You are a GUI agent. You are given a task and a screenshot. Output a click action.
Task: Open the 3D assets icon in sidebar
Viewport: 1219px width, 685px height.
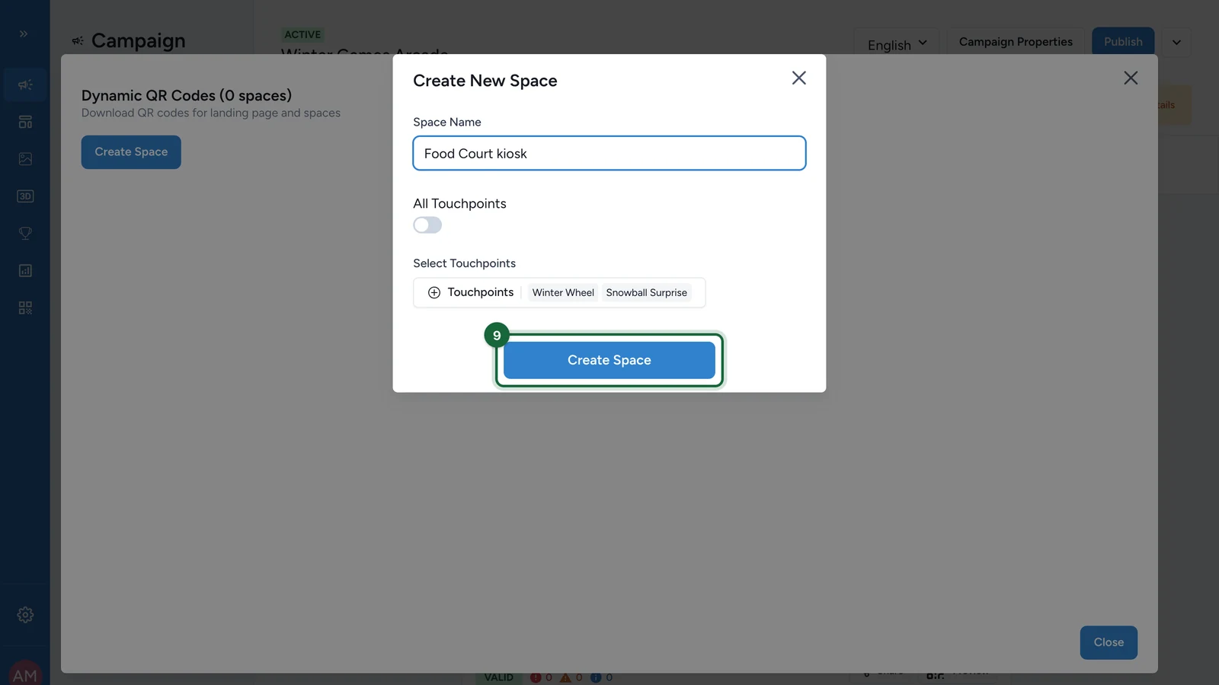[x=25, y=196]
